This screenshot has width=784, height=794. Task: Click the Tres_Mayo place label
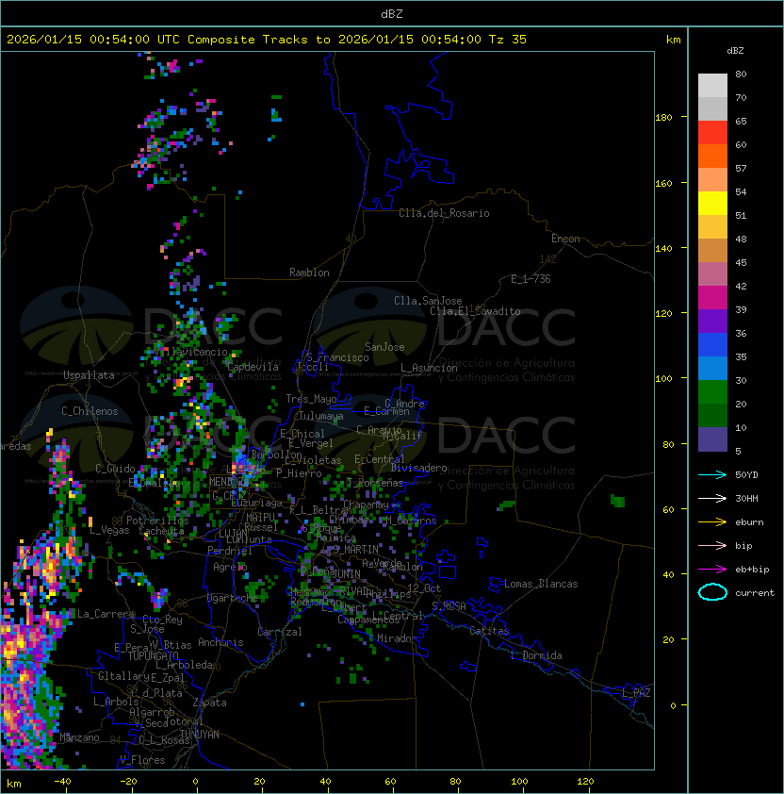point(311,399)
